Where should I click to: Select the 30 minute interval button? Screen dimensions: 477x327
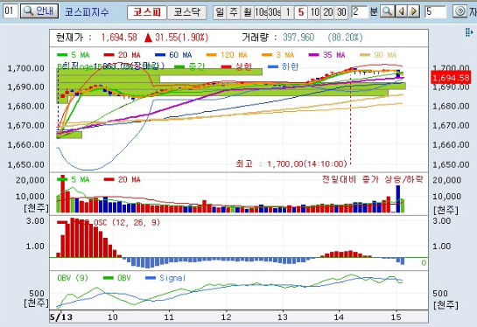click(x=341, y=12)
